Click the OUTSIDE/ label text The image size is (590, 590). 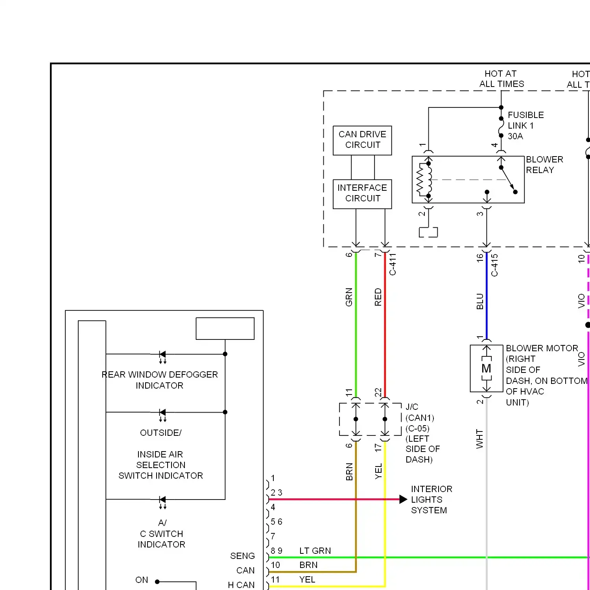(x=160, y=433)
